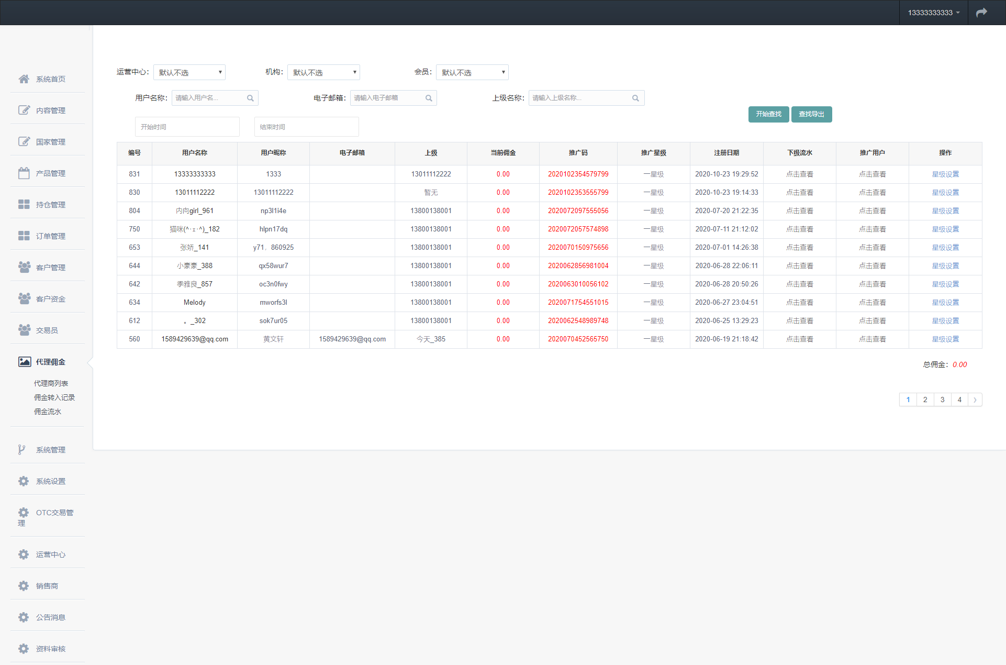Open the 客户管理 menu label

click(x=51, y=268)
